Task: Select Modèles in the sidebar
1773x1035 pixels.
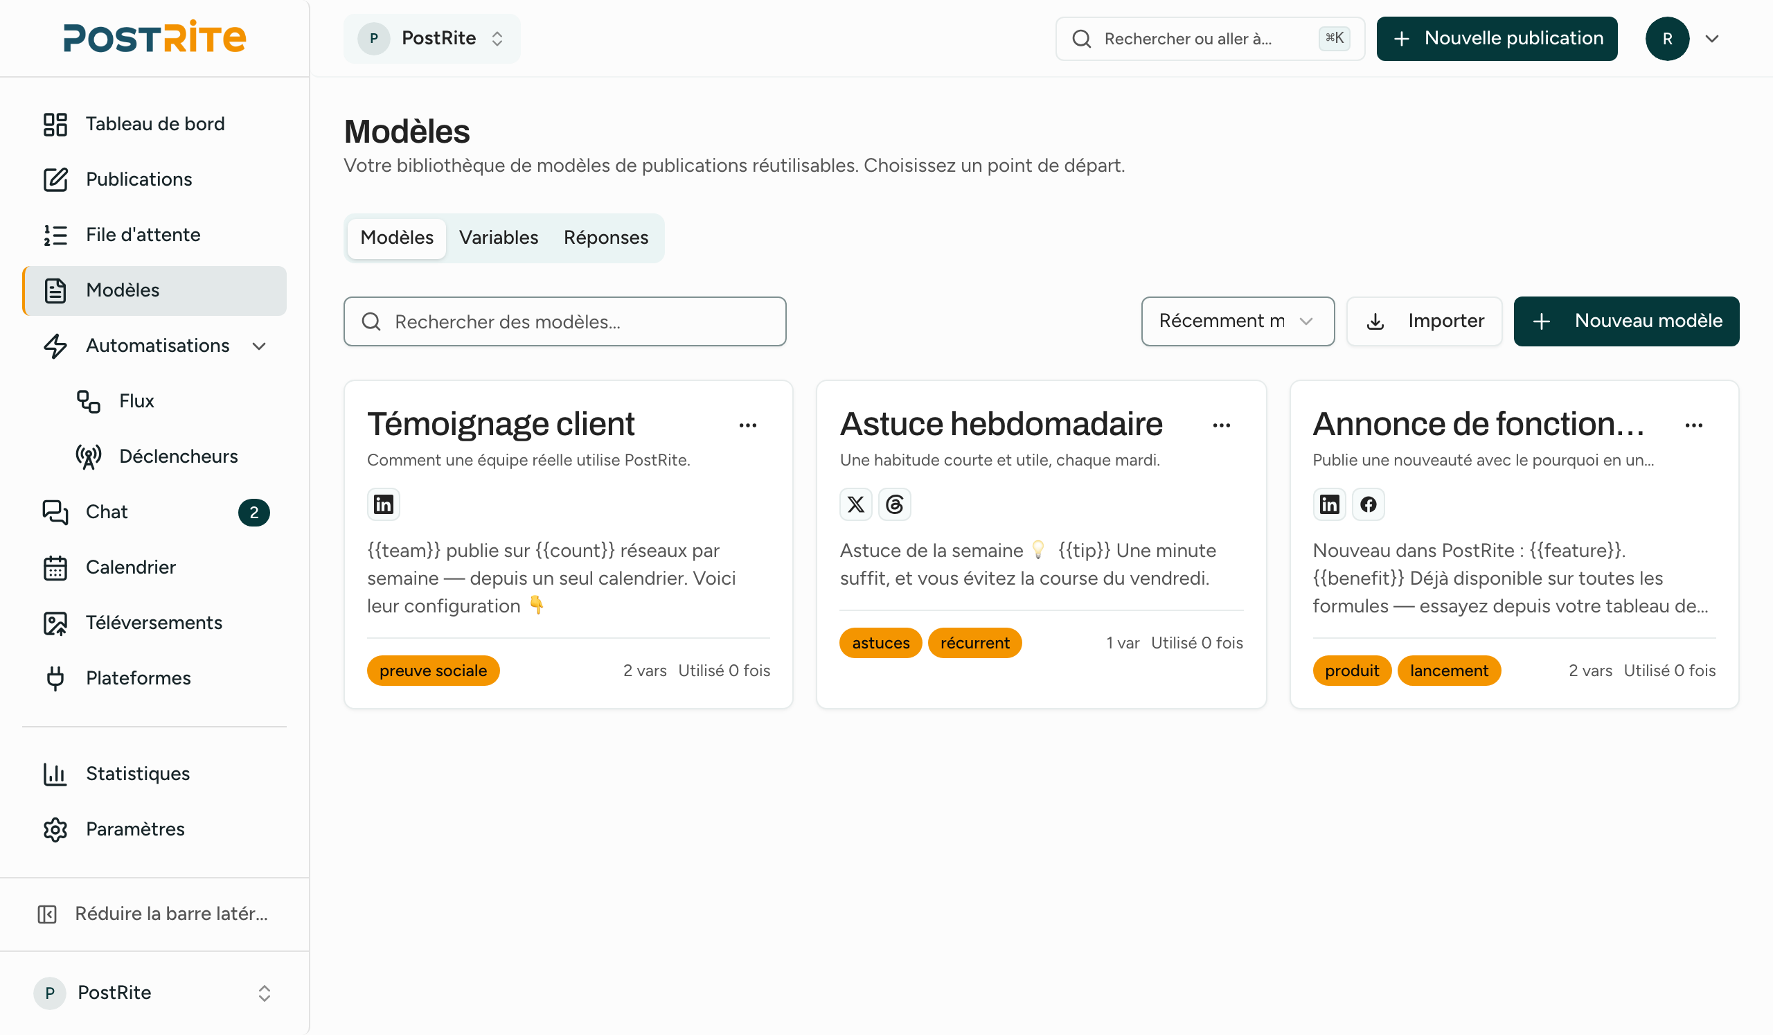Action: 154,290
